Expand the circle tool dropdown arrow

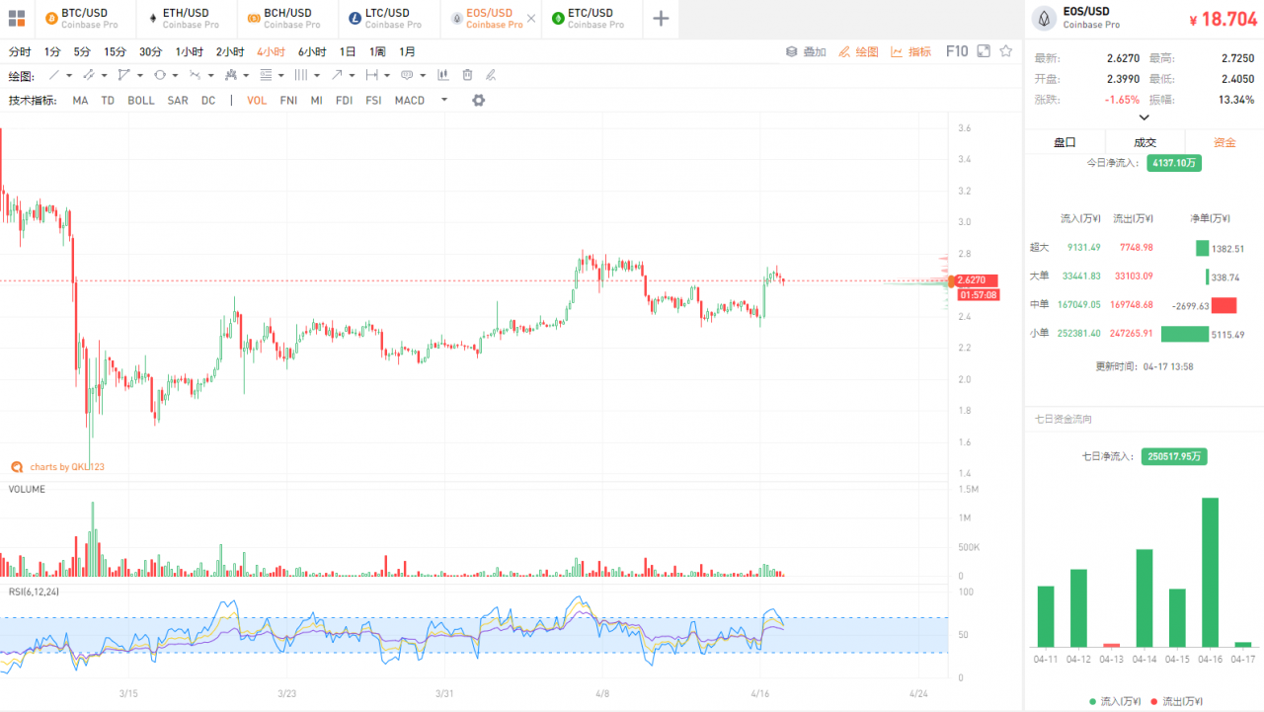tap(176, 75)
